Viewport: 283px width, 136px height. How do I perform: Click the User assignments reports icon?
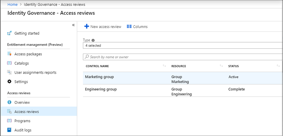click(x=9, y=72)
